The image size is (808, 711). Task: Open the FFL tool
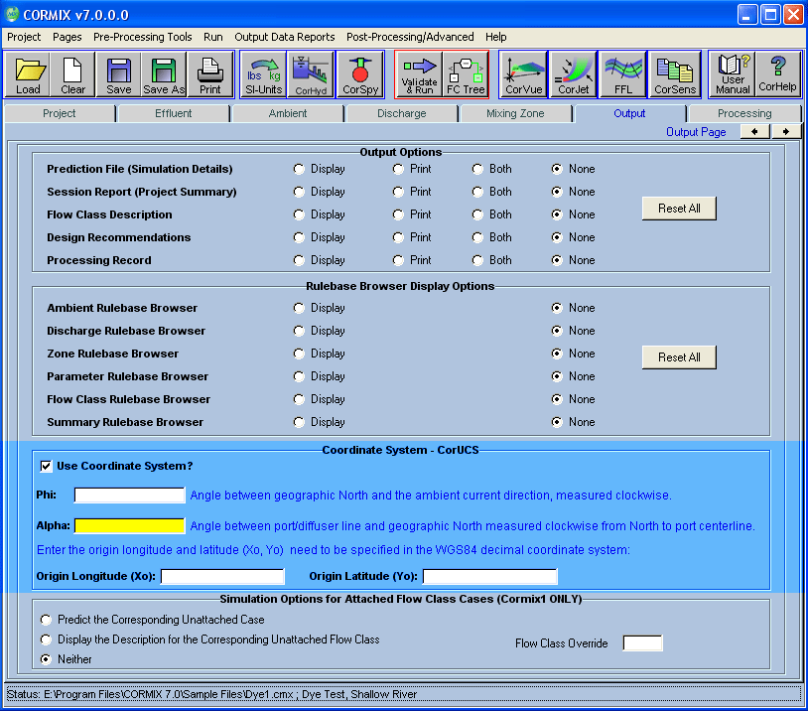(623, 74)
